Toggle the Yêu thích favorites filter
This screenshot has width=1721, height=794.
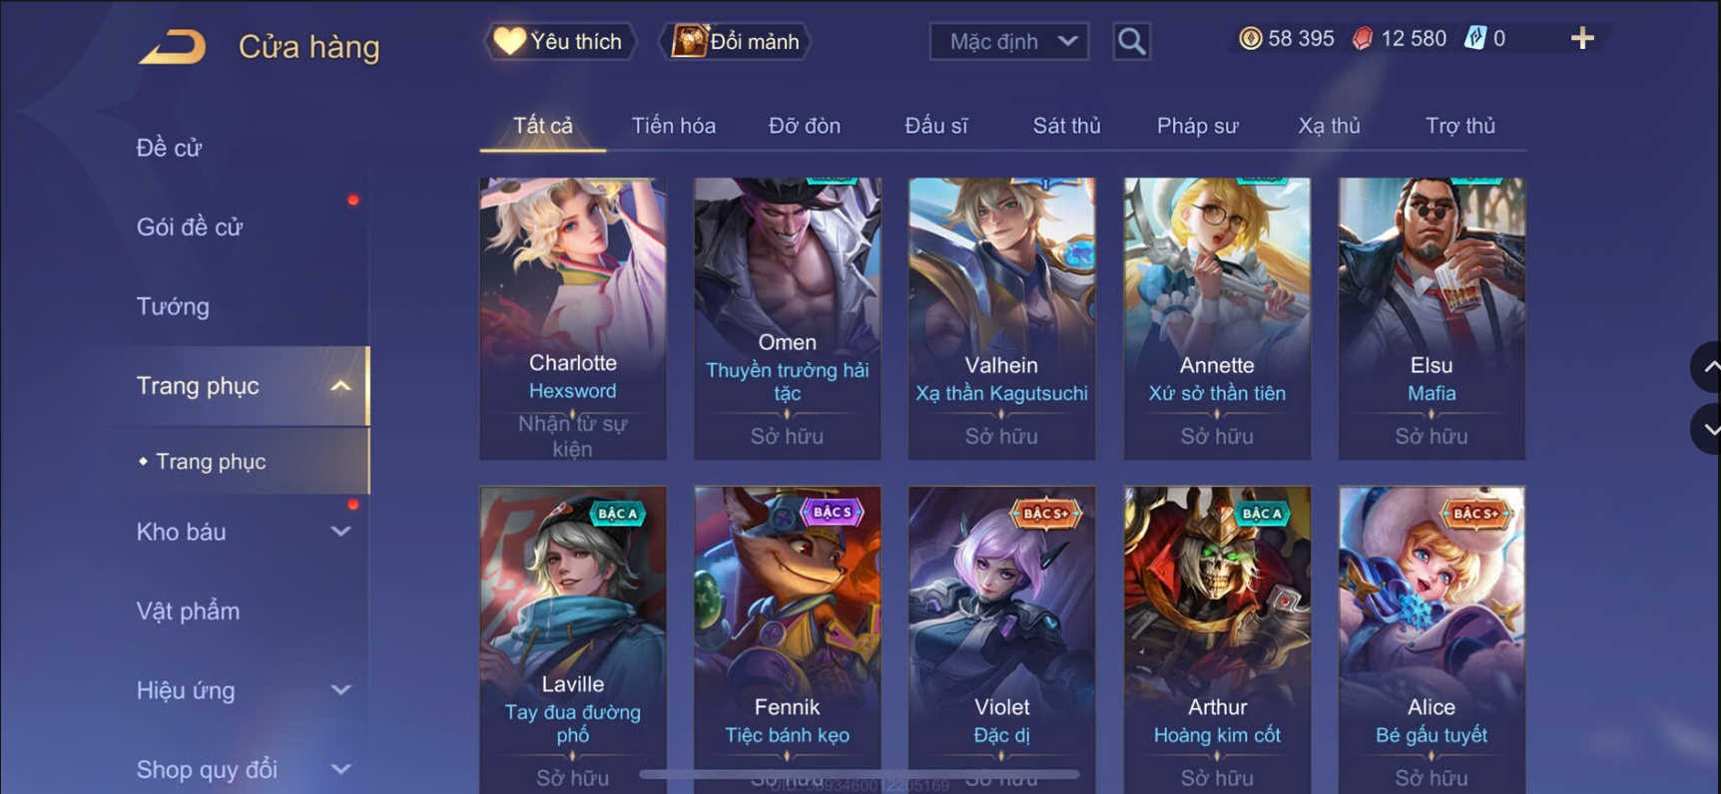(560, 41)
